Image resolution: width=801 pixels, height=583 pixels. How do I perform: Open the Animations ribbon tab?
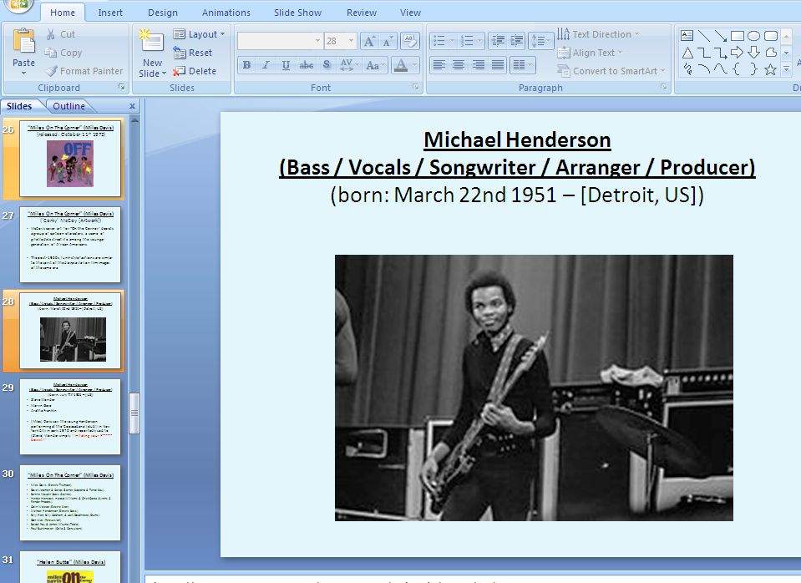[x=226, y=13]
